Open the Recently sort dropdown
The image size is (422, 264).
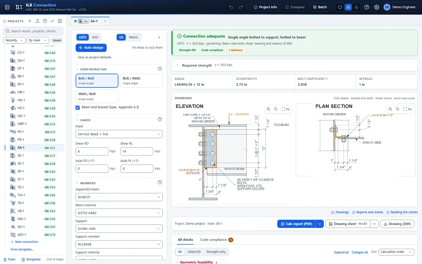pyautogui.click(x=14, y=40)
